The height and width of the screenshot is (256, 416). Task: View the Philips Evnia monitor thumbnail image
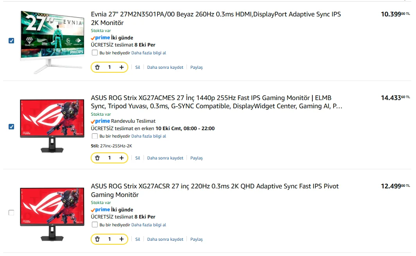(52, 42)
